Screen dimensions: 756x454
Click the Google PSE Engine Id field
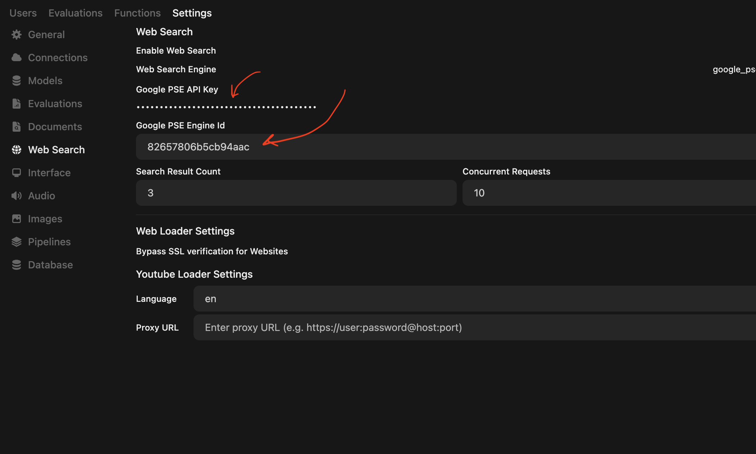click(446, 147)
